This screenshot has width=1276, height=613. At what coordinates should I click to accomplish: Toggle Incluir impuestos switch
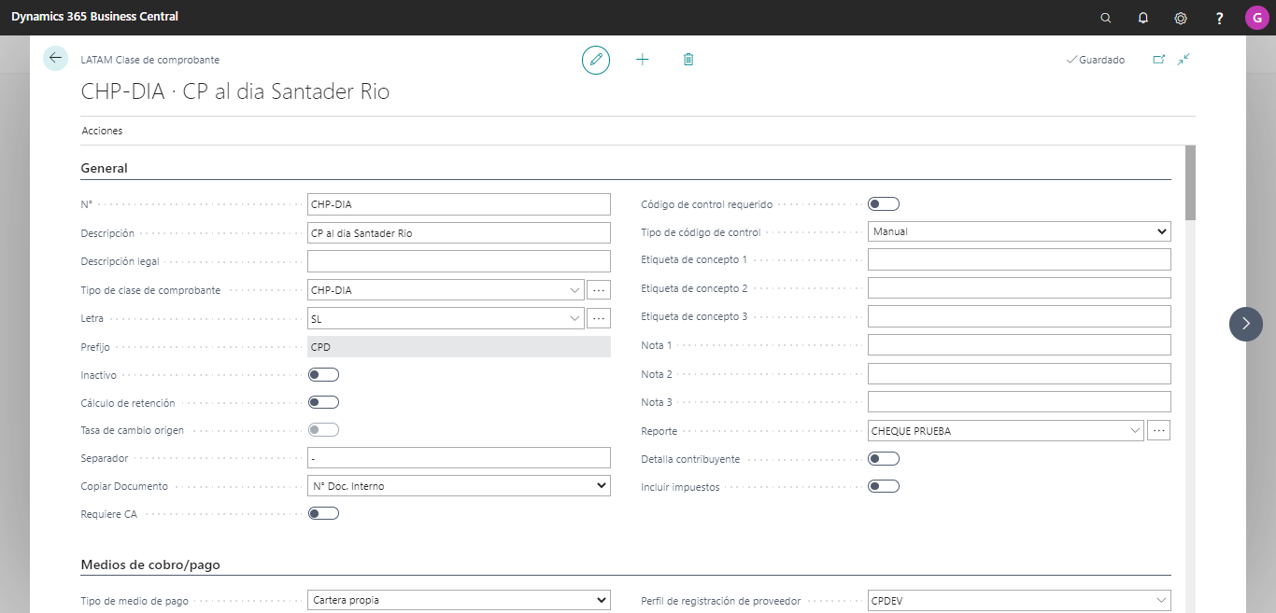(884, 486)
